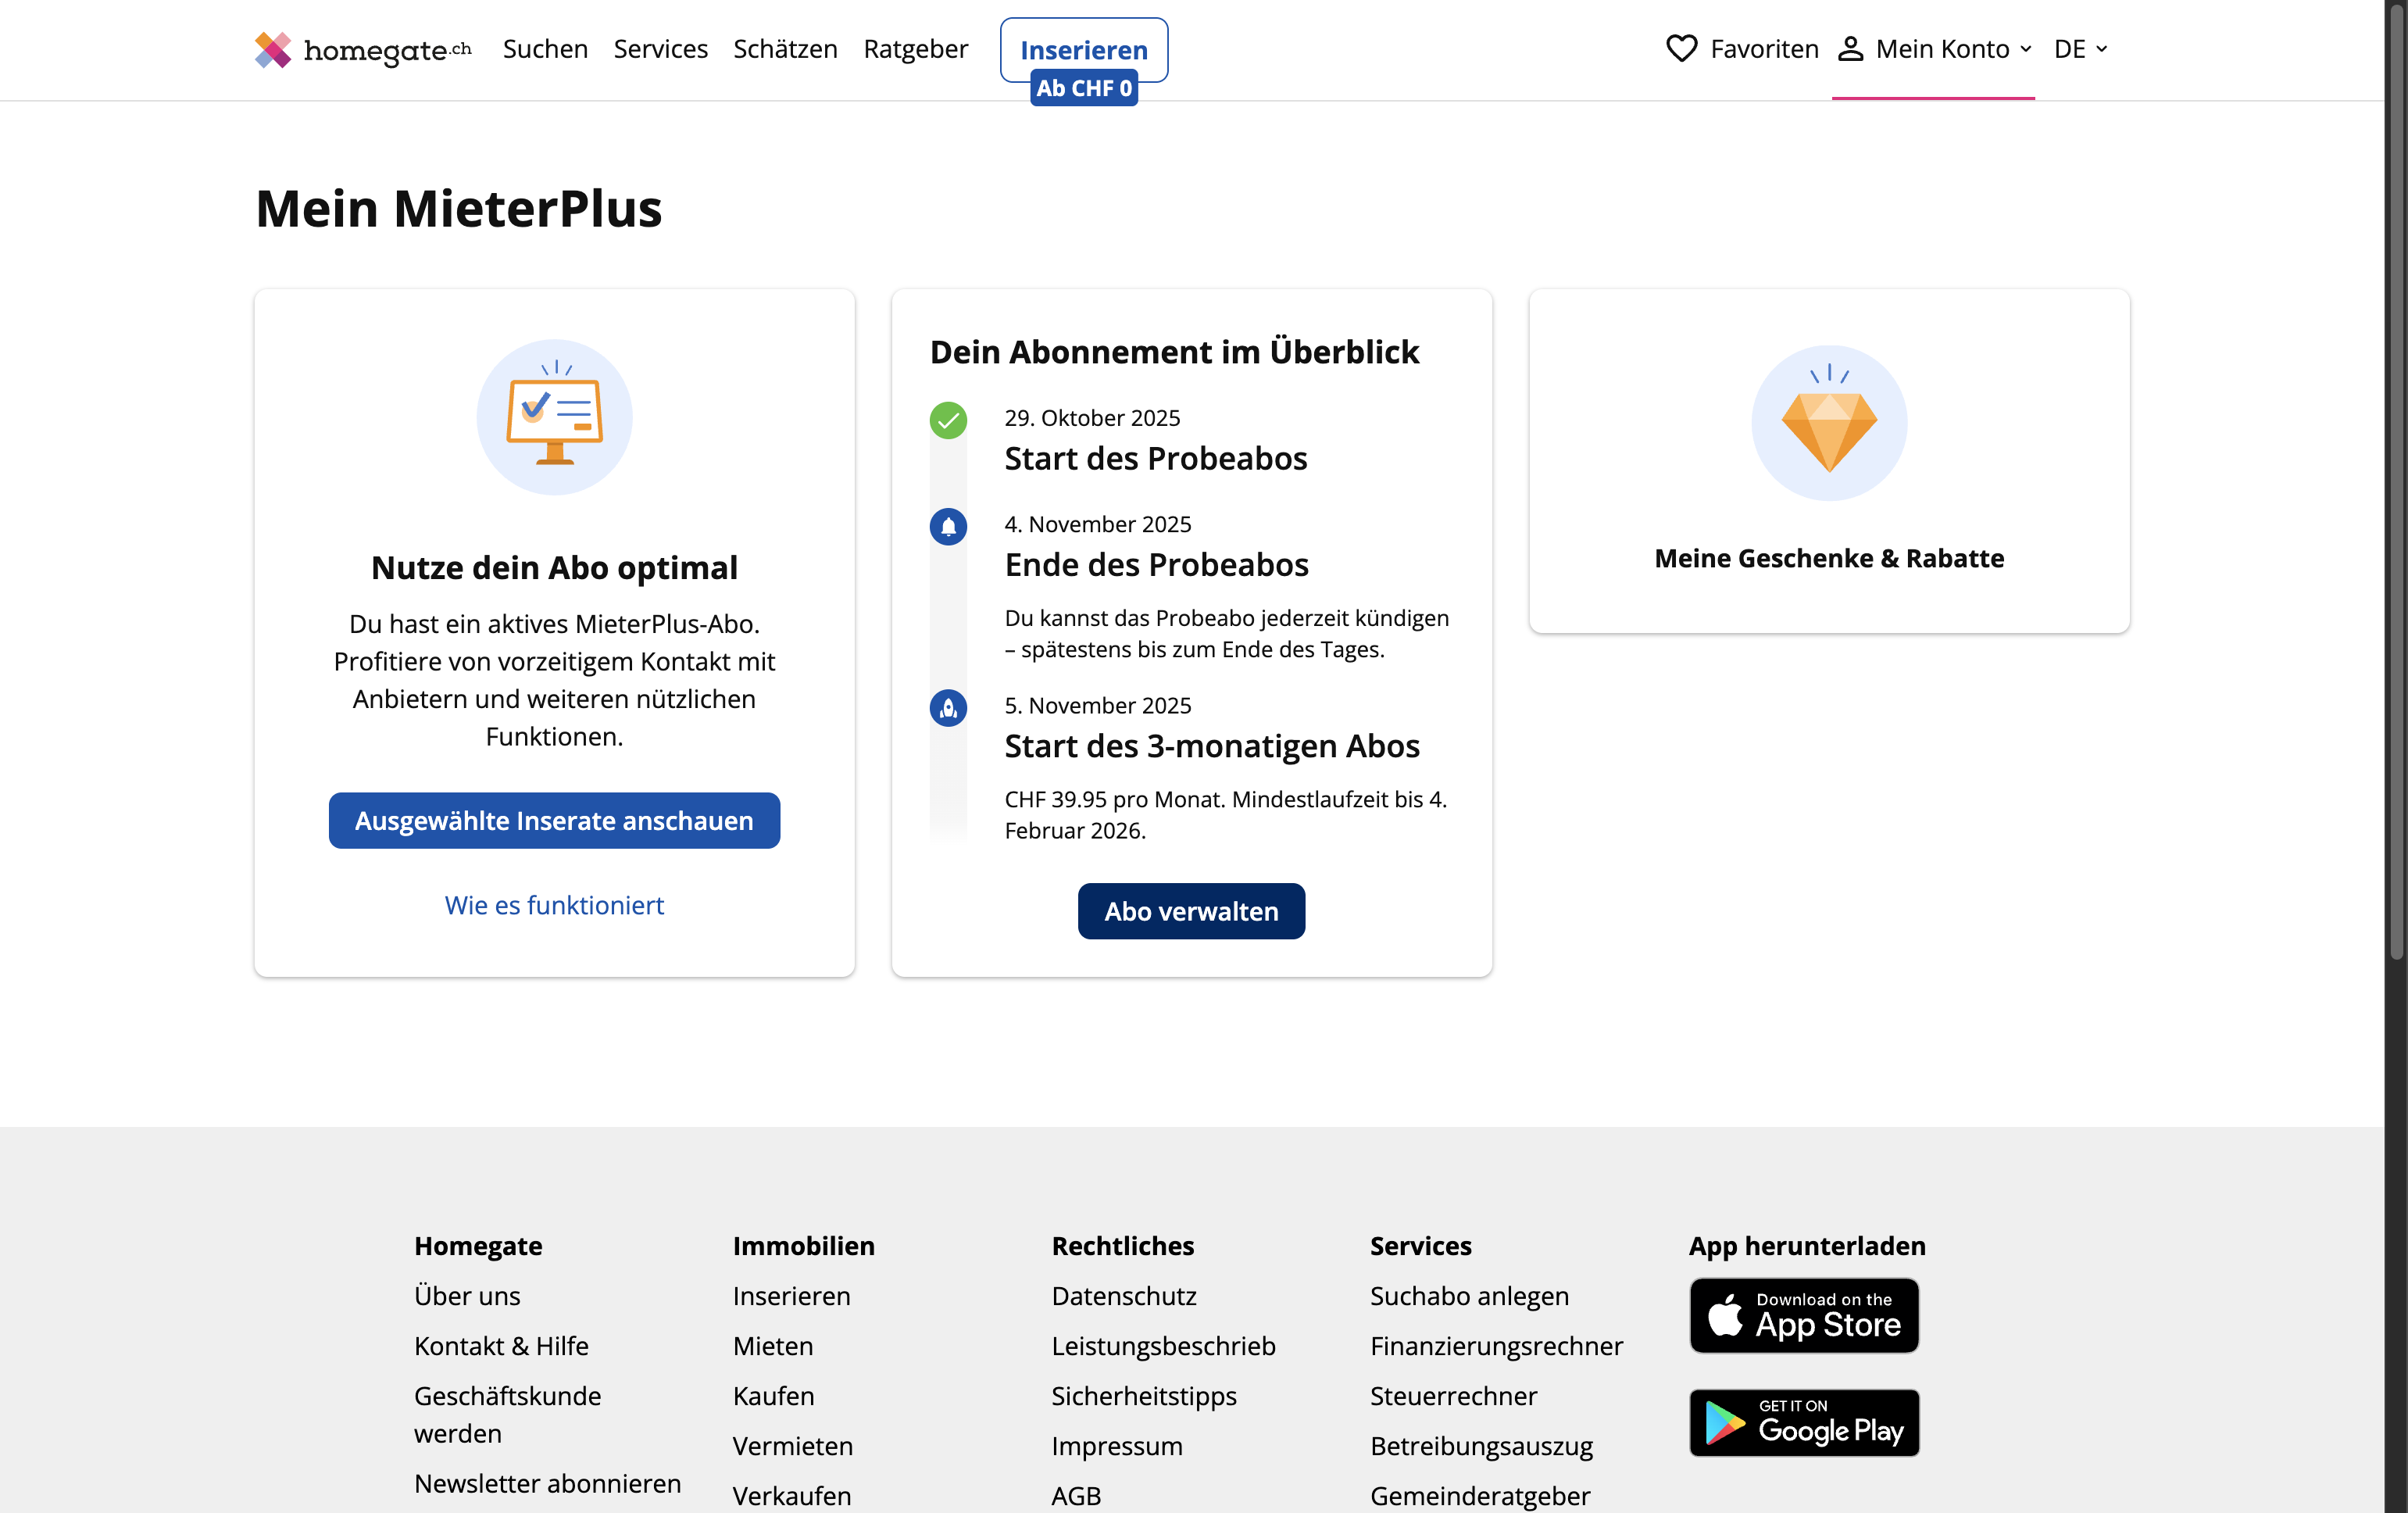Open the Schätzen navigation item
2408x1513 pixels.
click(x=785, y=49)
